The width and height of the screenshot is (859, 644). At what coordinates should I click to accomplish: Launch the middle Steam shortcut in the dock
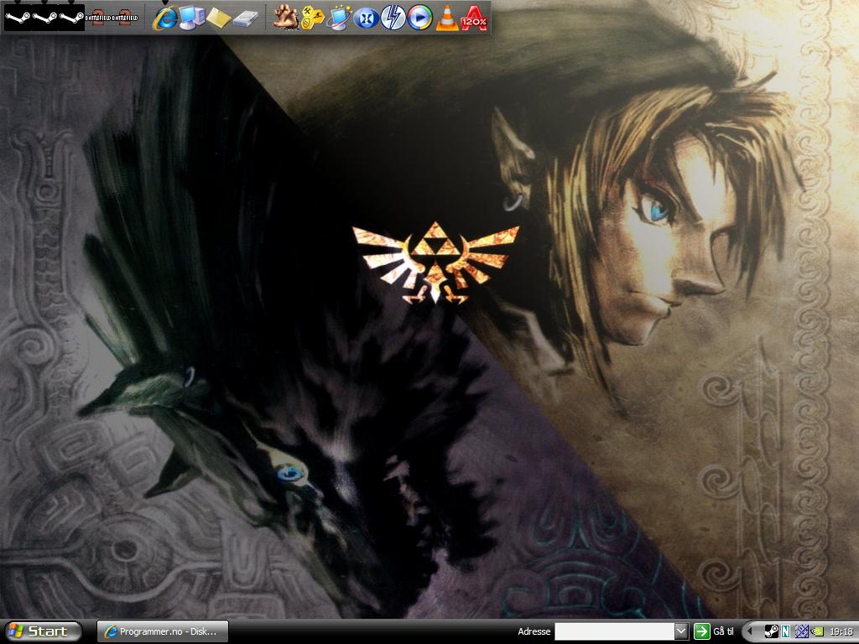pyautogui.click(x=44, y=18)
